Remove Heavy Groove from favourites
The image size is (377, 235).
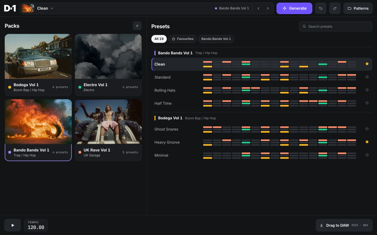click(367, 142)
